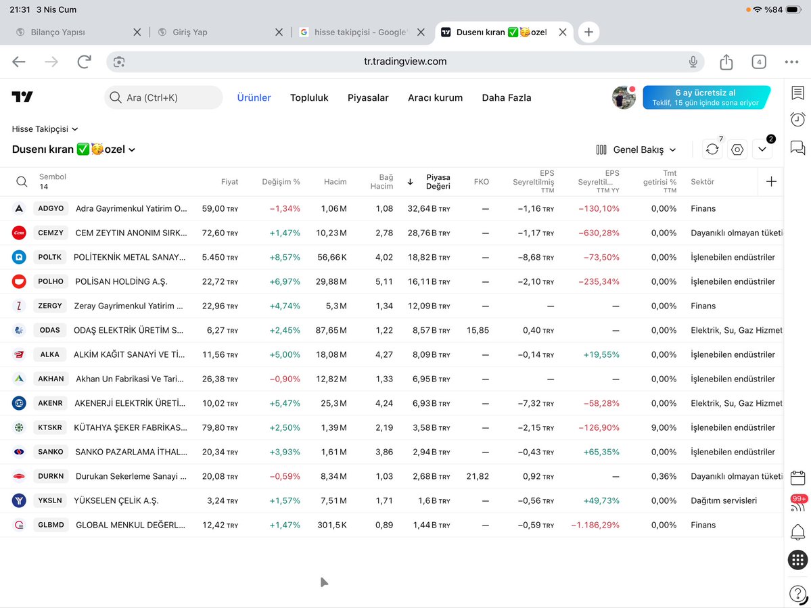Expand the Hisse Takipçisi dropdown
811x608 pixels.
pos(45,128)
